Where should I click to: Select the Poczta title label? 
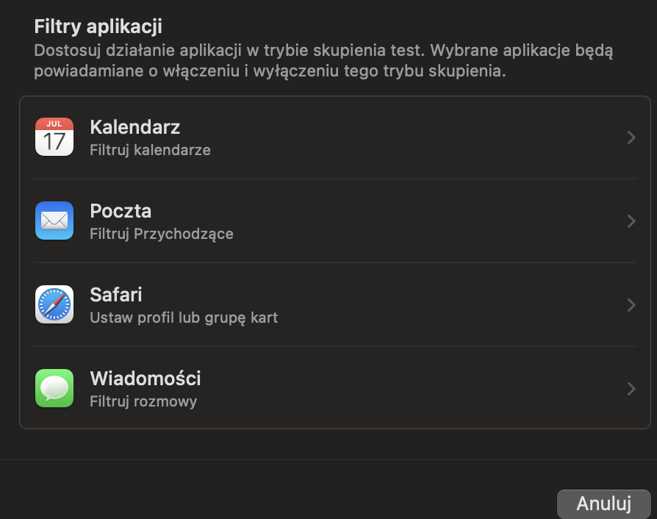121,211
